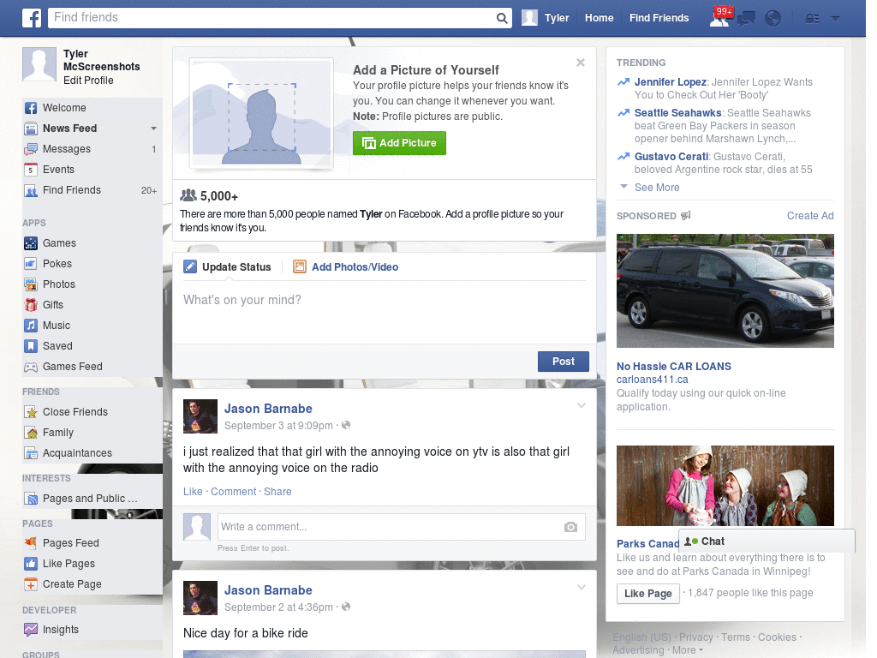877x658 pixels.
Task: Click the Music icon
Action: point(31,325)
